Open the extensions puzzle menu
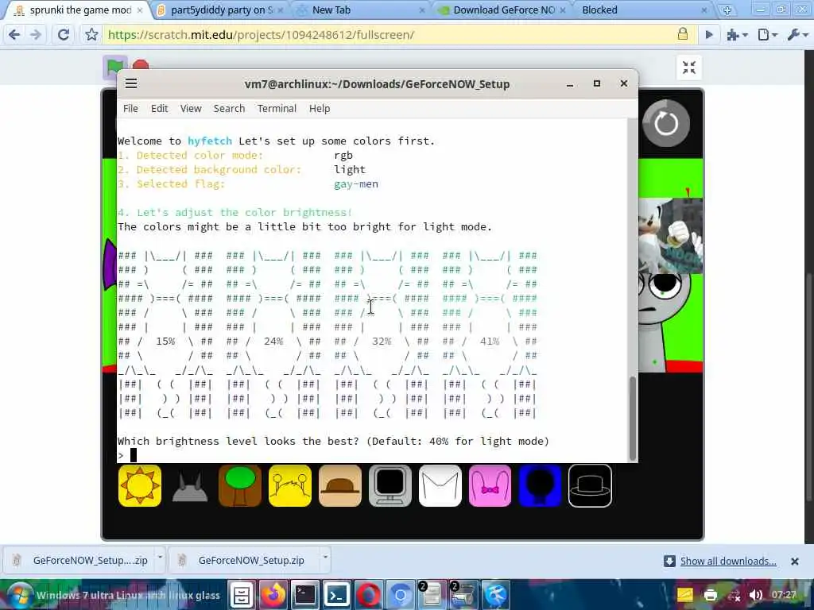This screenshot has height=610, width=814. [737, 35]
